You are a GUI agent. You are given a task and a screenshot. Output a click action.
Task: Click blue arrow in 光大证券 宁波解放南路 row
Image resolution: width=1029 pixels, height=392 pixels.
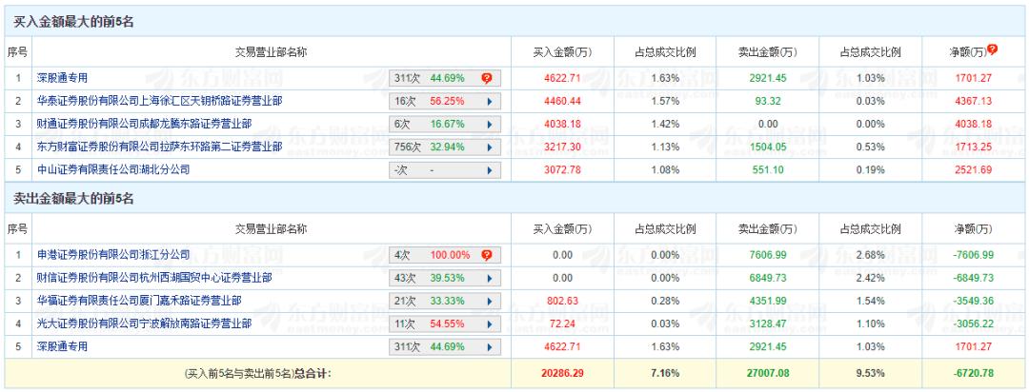pyautogui.click(x=489, y=325)
